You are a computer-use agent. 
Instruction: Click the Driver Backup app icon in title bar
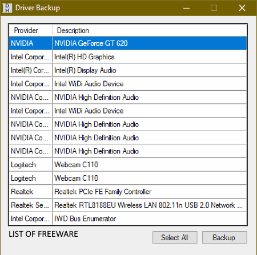[x=7, y=8]
